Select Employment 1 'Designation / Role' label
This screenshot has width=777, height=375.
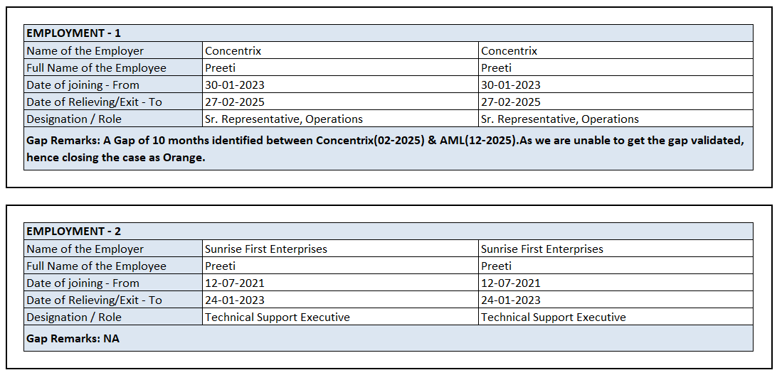(74, 119)
